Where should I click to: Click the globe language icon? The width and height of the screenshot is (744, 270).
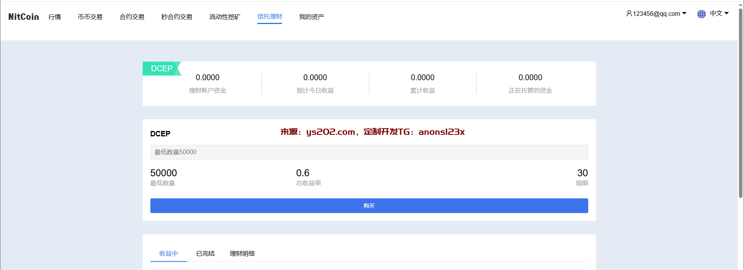[701, 14]
